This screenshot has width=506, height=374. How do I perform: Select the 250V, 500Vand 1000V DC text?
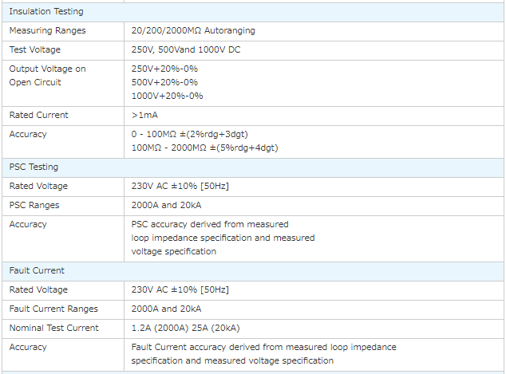click(x=187, y=49)
